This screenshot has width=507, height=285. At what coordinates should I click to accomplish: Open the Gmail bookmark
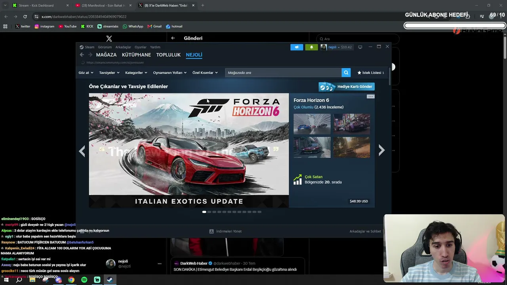pos(154,27)
